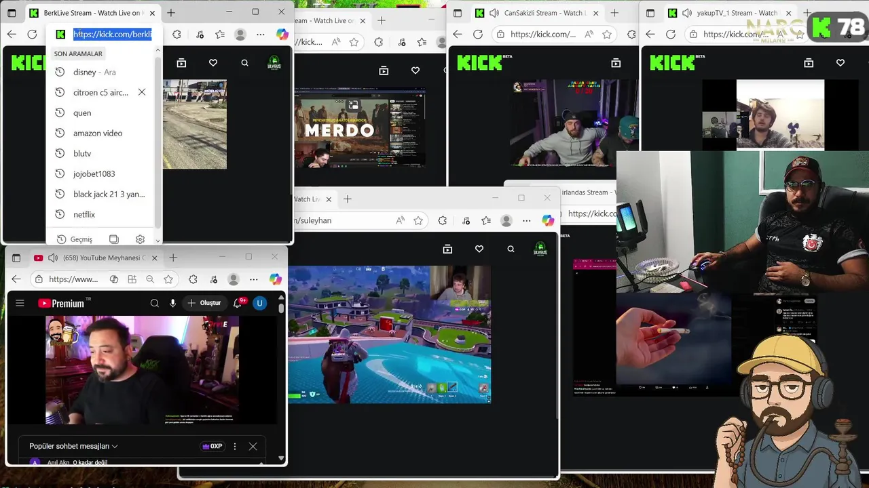Play the Fortnite stream in the suleyhan window
The height and width of the screenshot is (488, 869).
[x=389, y=334]
